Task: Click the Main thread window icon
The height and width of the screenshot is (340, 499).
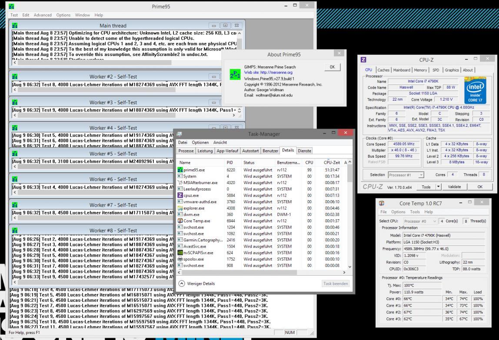Action: tap(15, 26)
